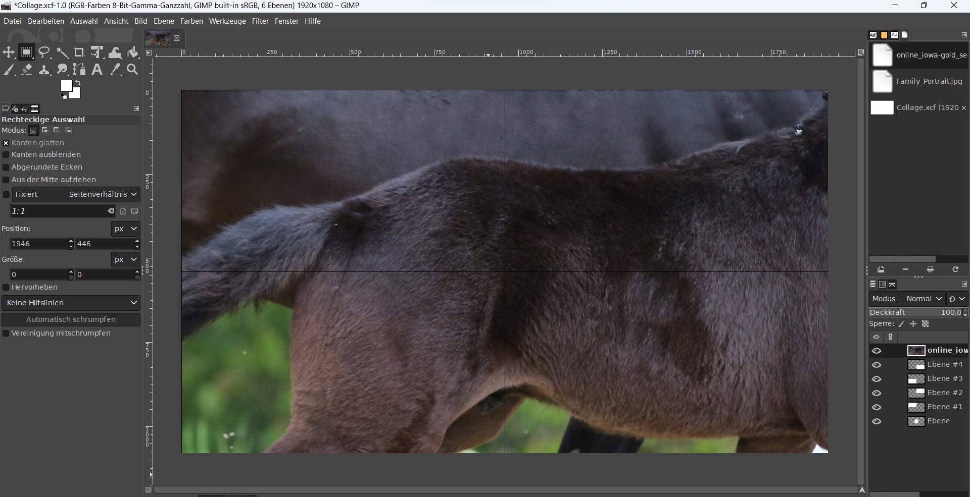Select the Zoom (magnifier) tool
The height and width of the screenshot is (497, 970).
[131, 70]
